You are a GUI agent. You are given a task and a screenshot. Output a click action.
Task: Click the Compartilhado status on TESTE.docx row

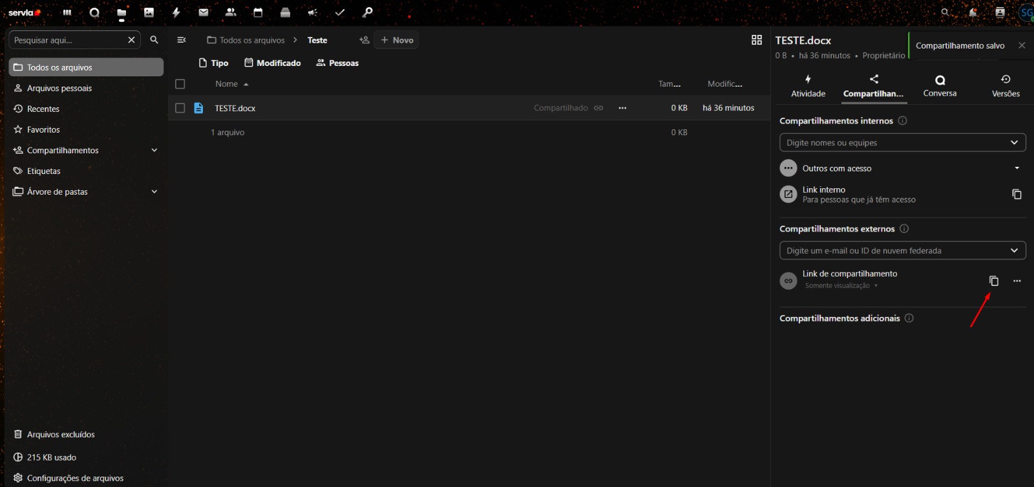pyautogui.click(x=568, y=108)
